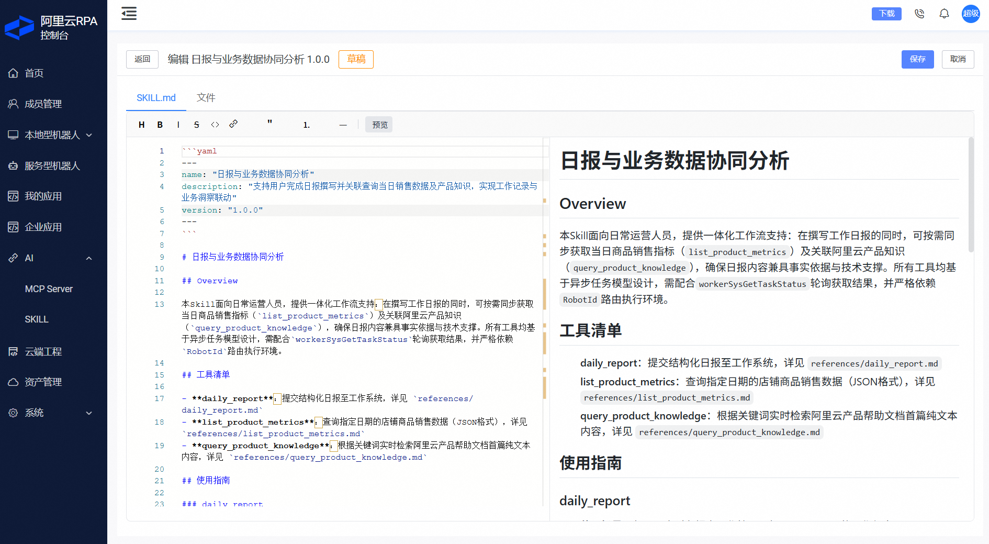Insert a hyperlink with the chain icon
Screen dimensions: 989x544
pos(233,124)
